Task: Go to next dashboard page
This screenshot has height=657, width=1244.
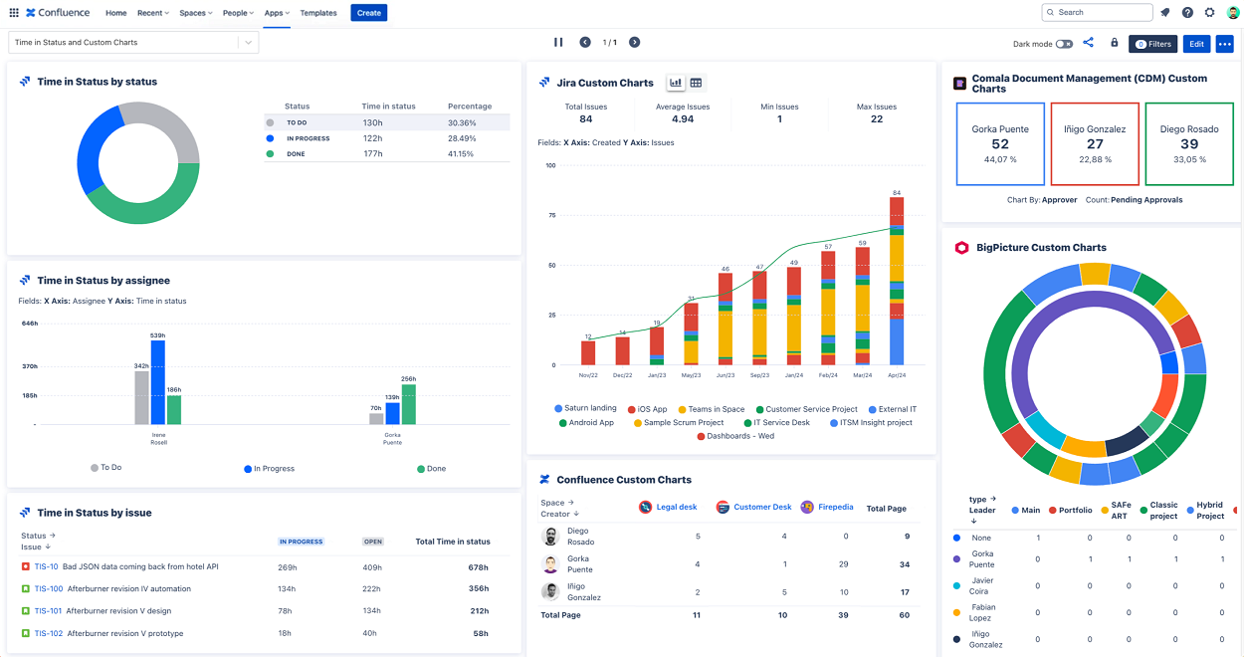Action: coord(634,43)
